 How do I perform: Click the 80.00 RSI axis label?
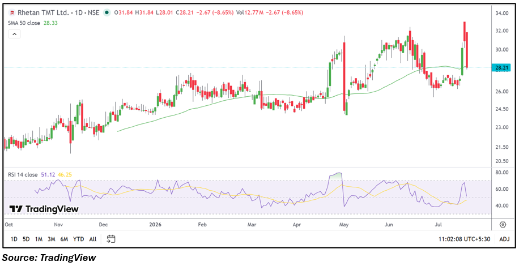[x=502, y=173]
